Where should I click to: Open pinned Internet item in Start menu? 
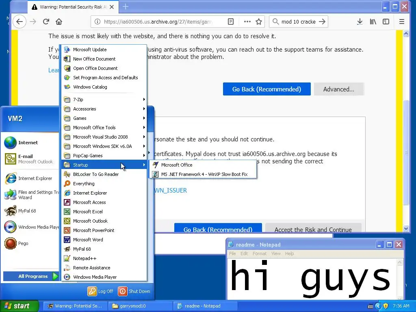click(x=30, y=143)
